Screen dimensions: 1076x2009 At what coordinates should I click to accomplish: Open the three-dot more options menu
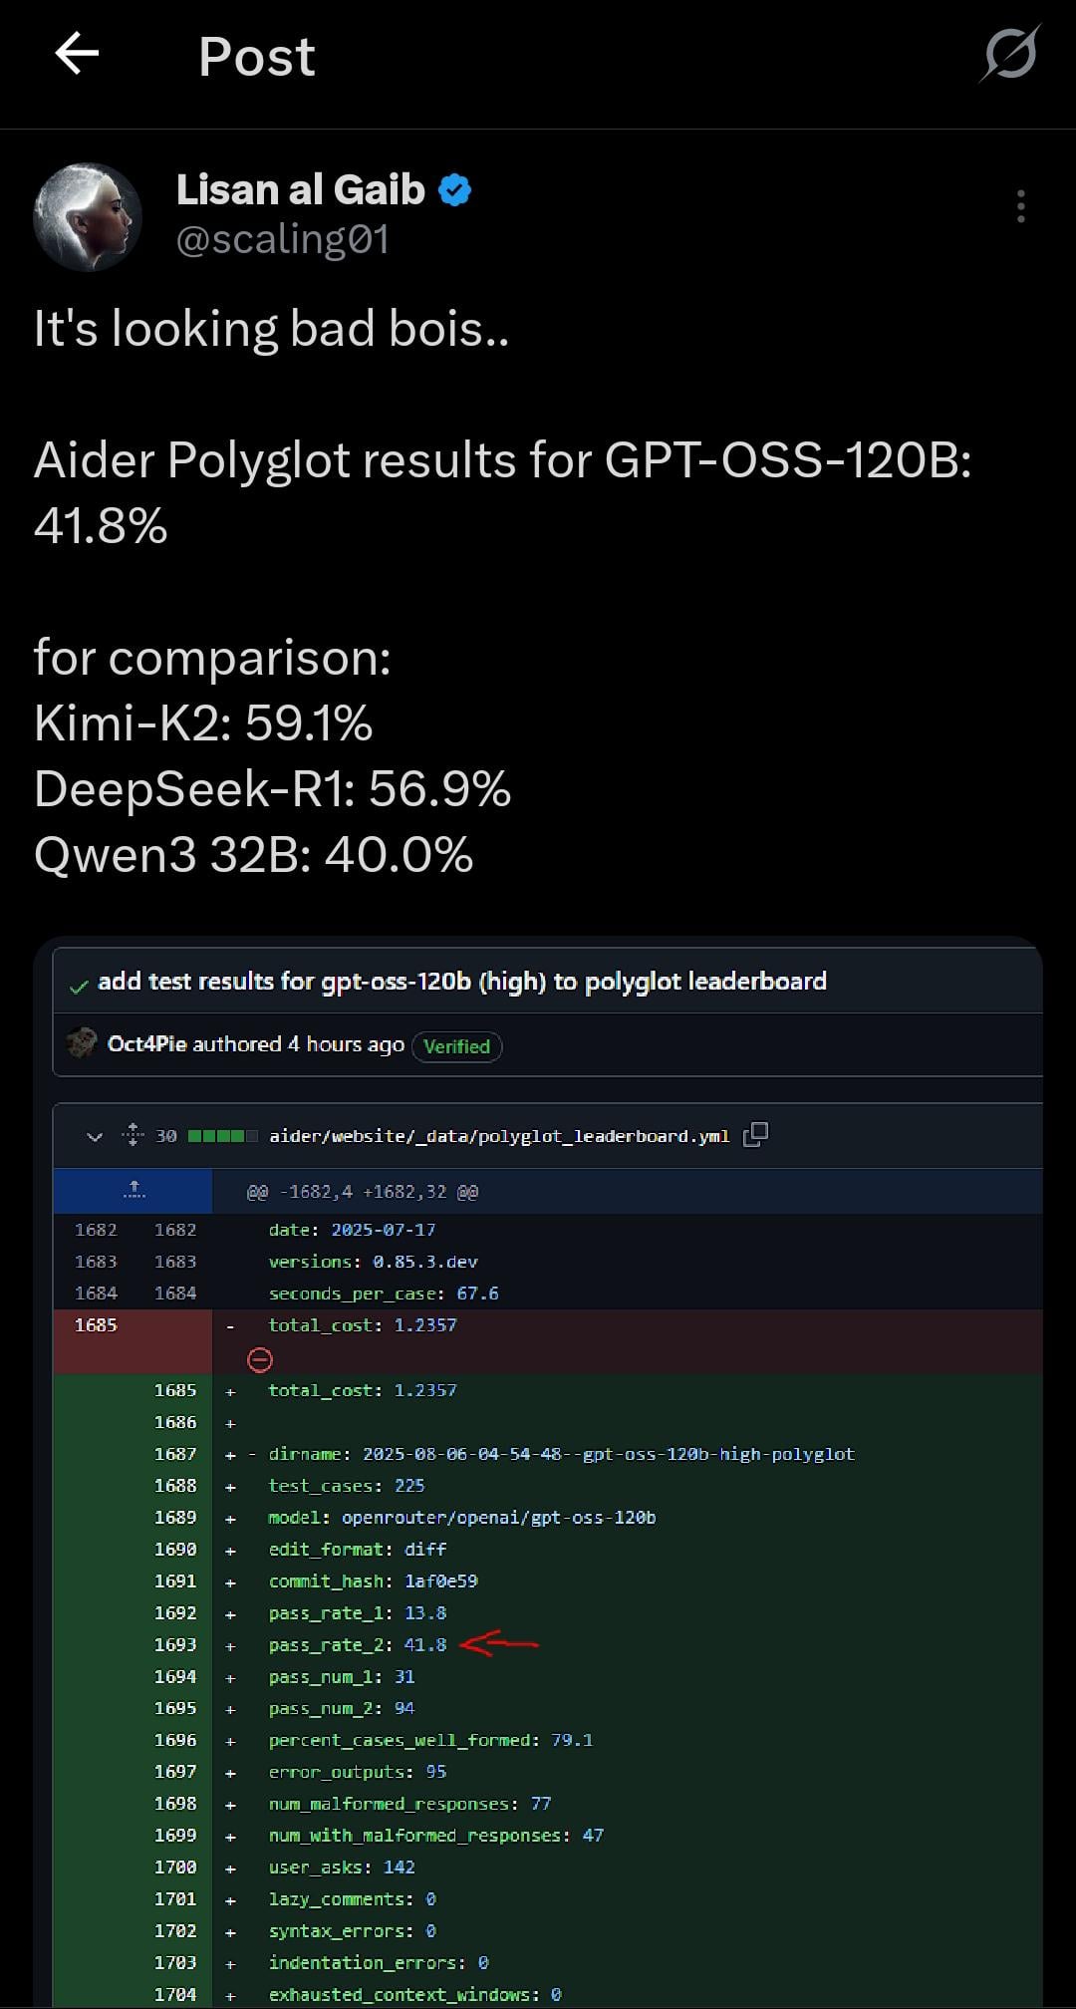[x=1020, y=206]
